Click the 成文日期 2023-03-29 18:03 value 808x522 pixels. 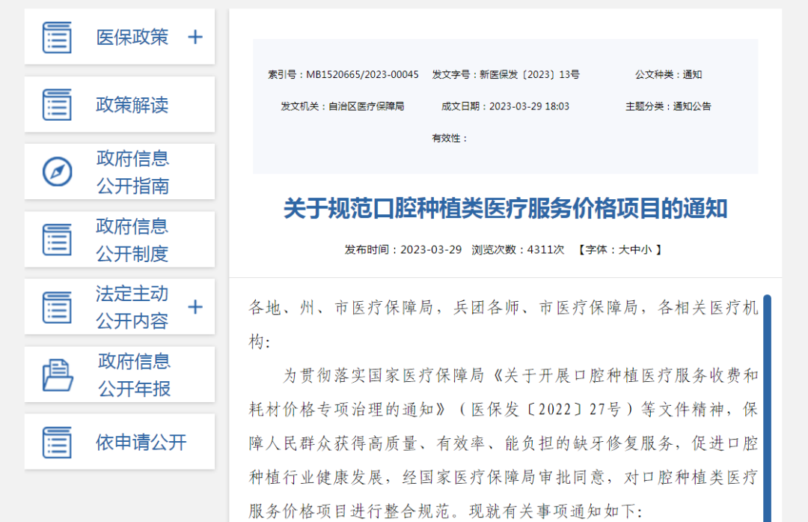529,107
